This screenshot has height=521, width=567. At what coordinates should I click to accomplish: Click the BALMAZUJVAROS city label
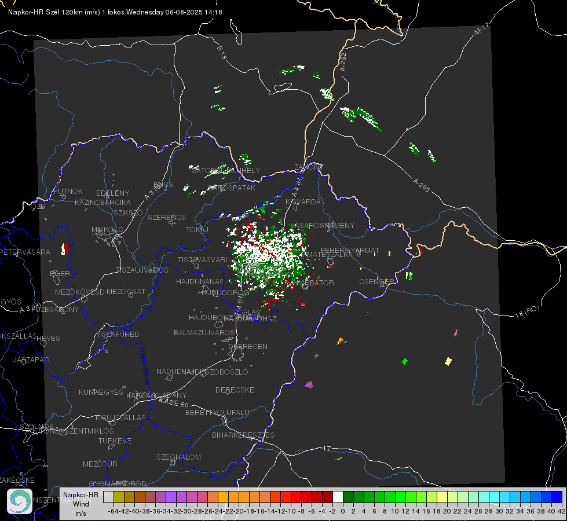click(x=204, y=332)
